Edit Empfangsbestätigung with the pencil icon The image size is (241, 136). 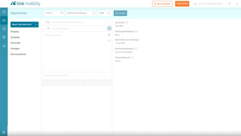pyautogui.click(x=136, y=31)
